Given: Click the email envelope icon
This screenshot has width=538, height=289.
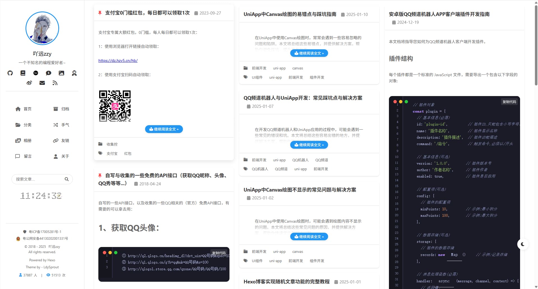Looking at the screenshot, I should tap(42, 83).
